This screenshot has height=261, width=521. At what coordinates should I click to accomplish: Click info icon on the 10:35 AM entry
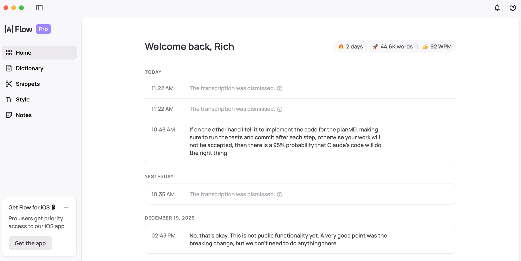(x=280, y=195)
